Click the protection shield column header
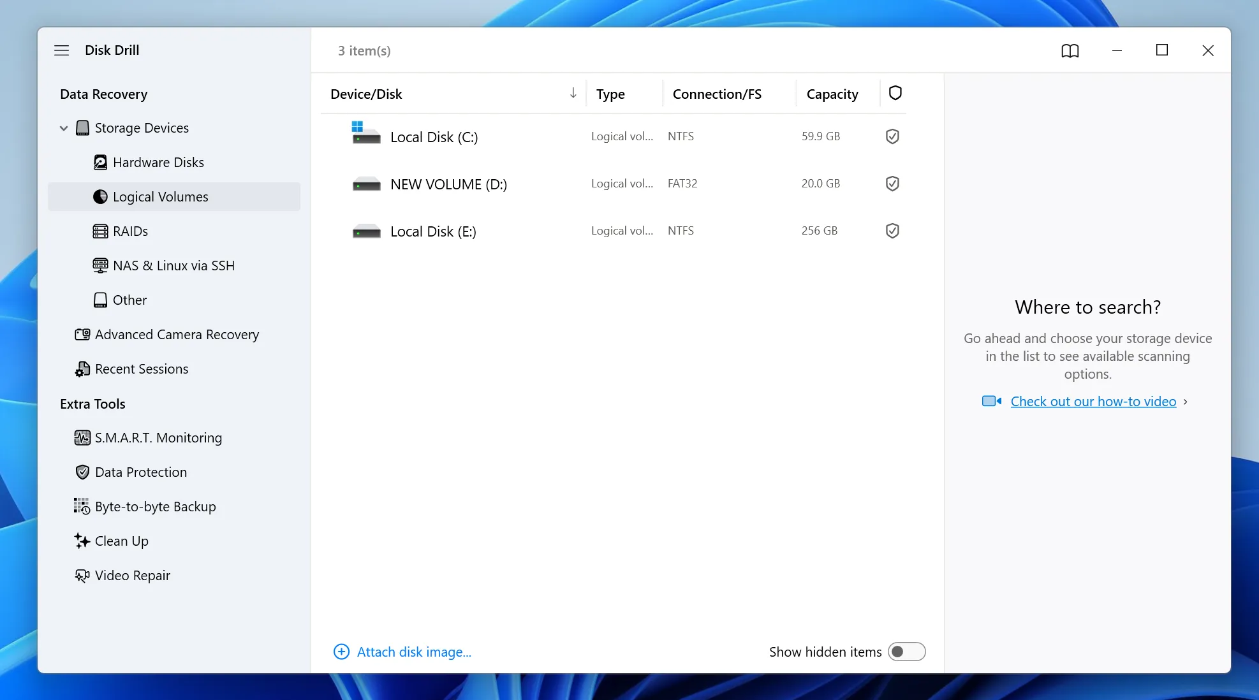This screenshot has height=700, width=1259. click(895, 93)
